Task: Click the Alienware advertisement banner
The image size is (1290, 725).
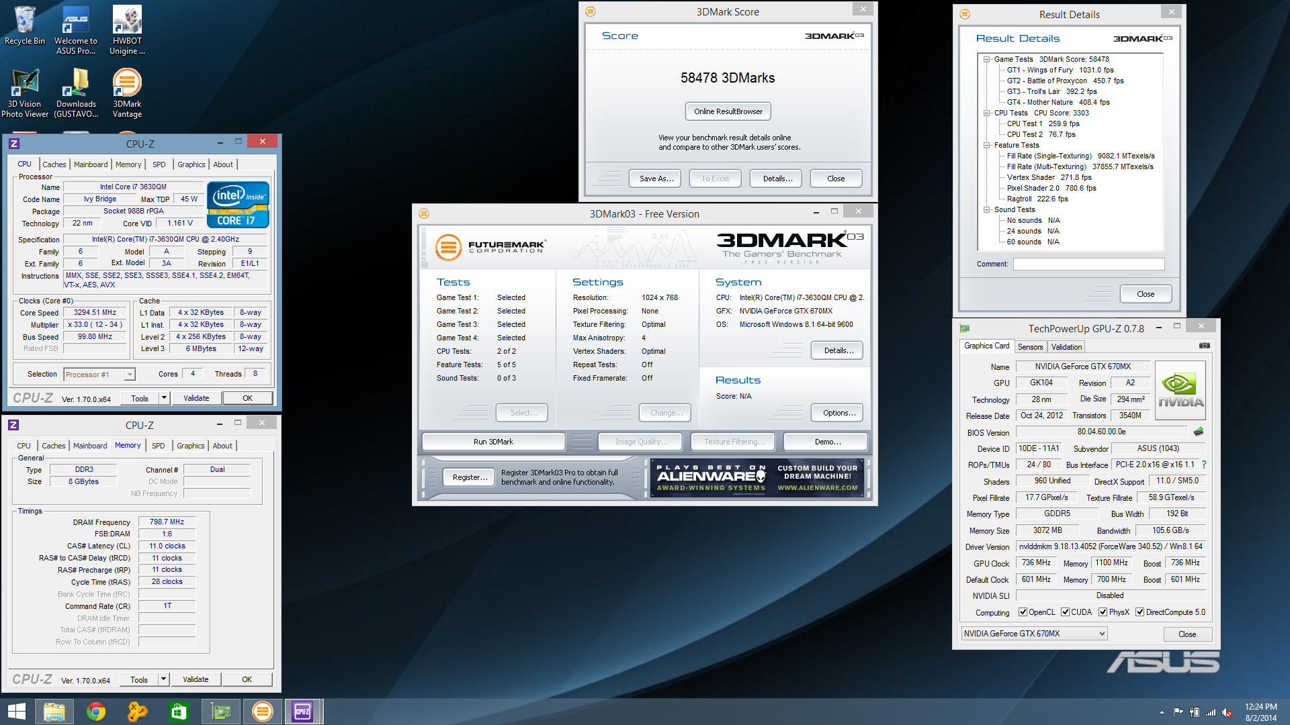Action: click(757, 478)
